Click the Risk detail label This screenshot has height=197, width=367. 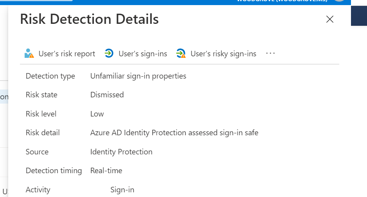tap(43, 133)
